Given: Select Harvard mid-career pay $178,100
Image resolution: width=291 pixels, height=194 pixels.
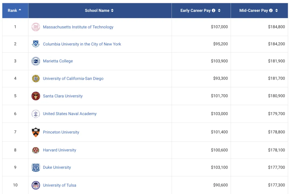Looking at the screenshot, I should tap(276, 150).
